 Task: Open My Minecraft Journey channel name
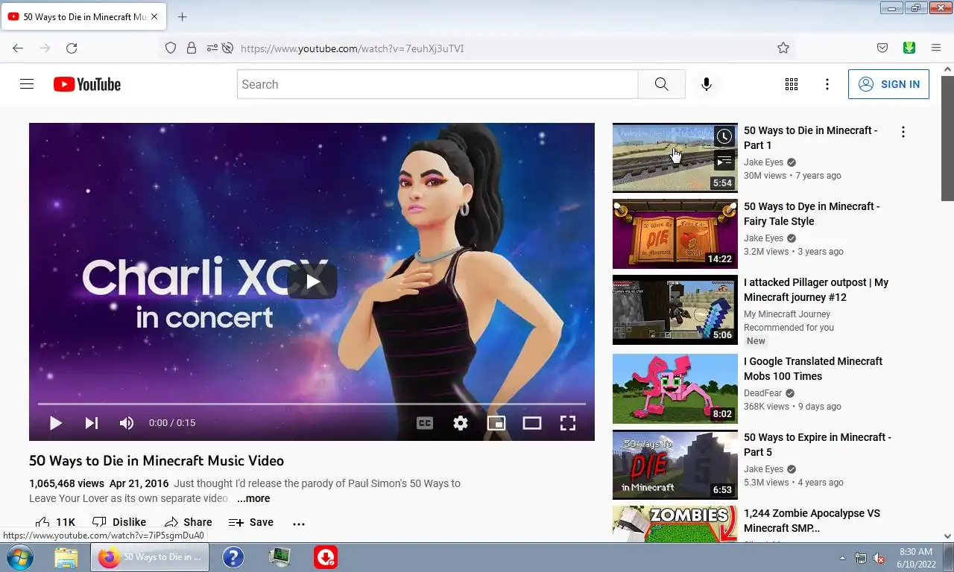point(787,314)
